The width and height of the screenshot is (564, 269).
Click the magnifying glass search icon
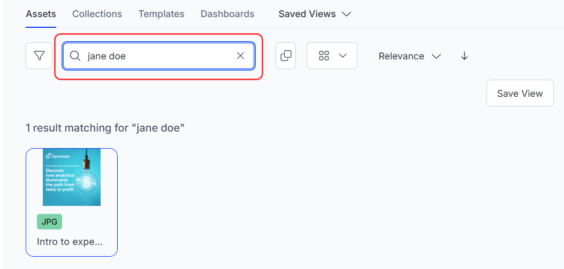(75, 56)
